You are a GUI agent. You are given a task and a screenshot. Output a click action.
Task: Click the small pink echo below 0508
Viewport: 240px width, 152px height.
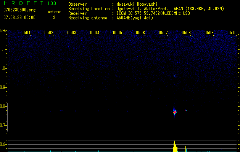tap(186, 110)
